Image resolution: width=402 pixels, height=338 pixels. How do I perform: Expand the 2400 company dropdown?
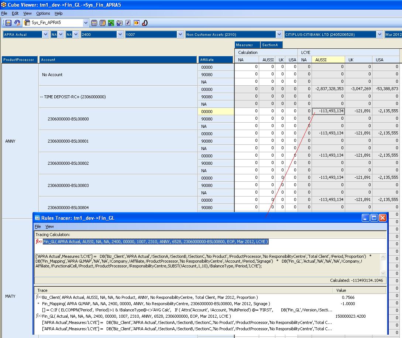tap(120, 34)
